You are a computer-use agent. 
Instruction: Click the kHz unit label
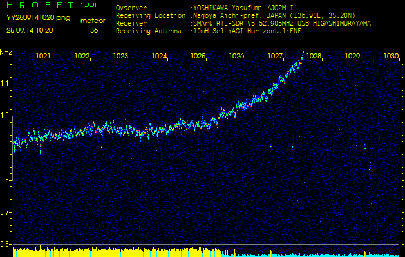[x=6, y=52]
